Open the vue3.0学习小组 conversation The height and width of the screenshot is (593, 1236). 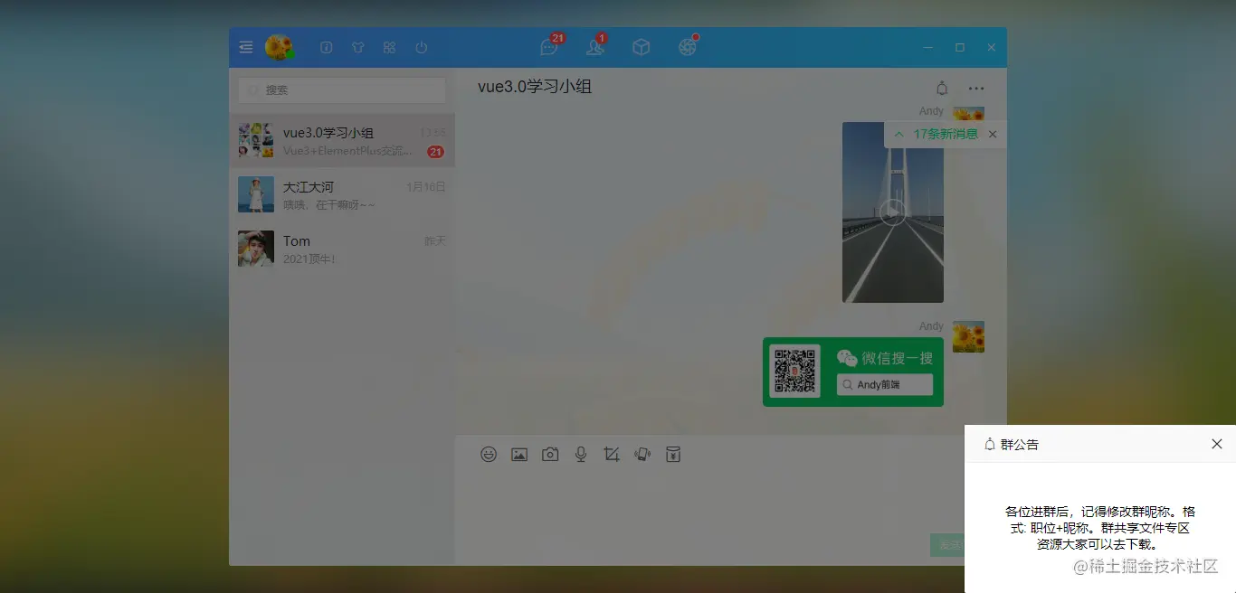342,140
